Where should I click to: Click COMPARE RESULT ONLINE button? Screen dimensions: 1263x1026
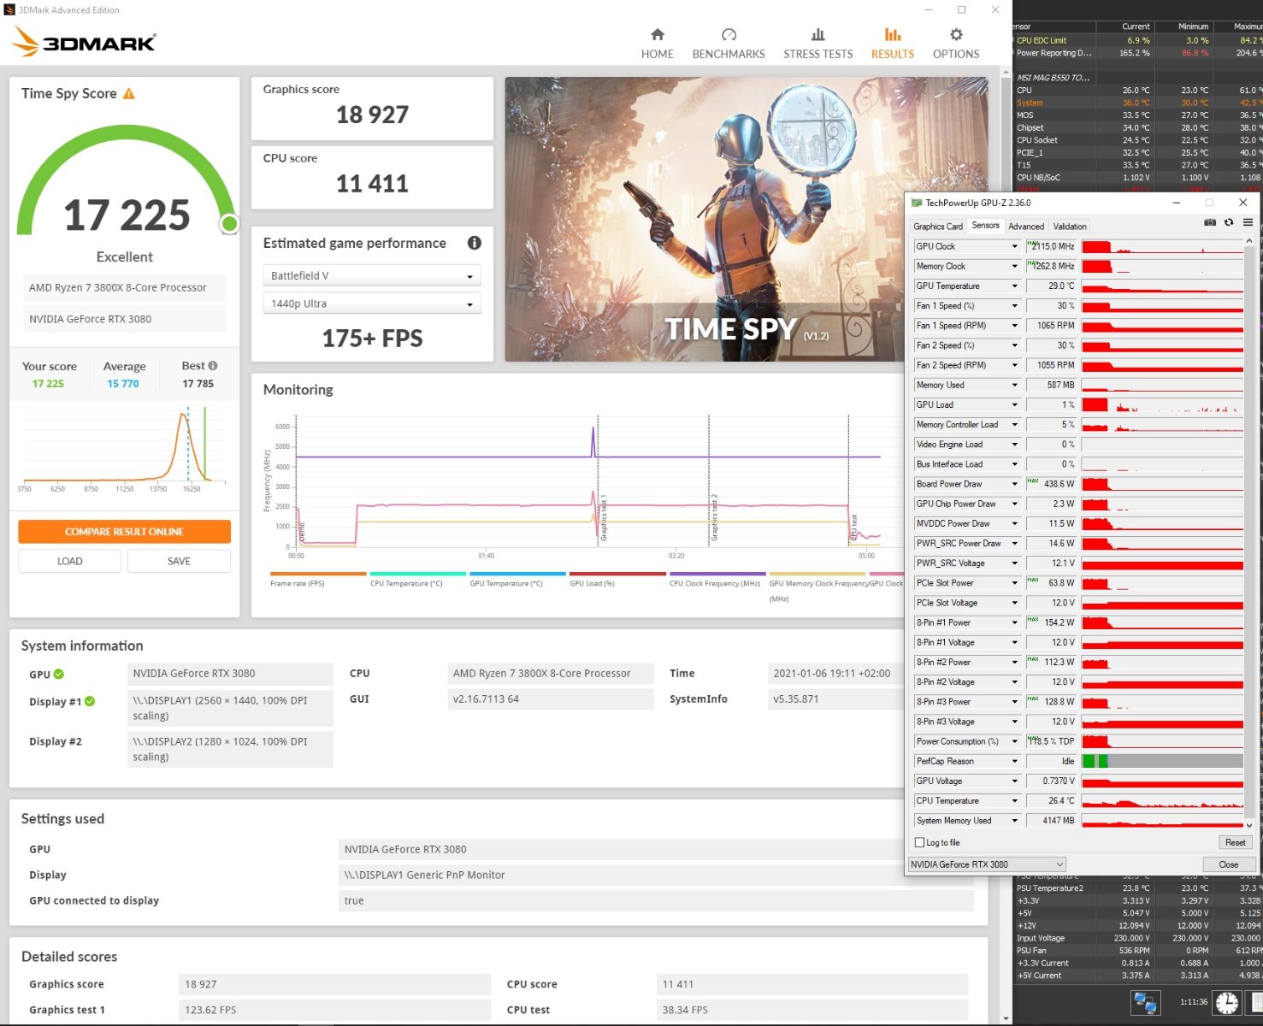[124, 532]
